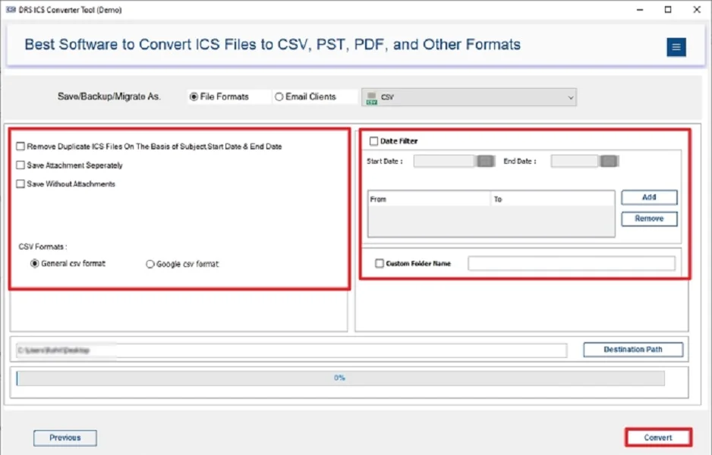Click the Destination Path button
Viewport: 712px width, 455px height.
(x=632, y=350)
